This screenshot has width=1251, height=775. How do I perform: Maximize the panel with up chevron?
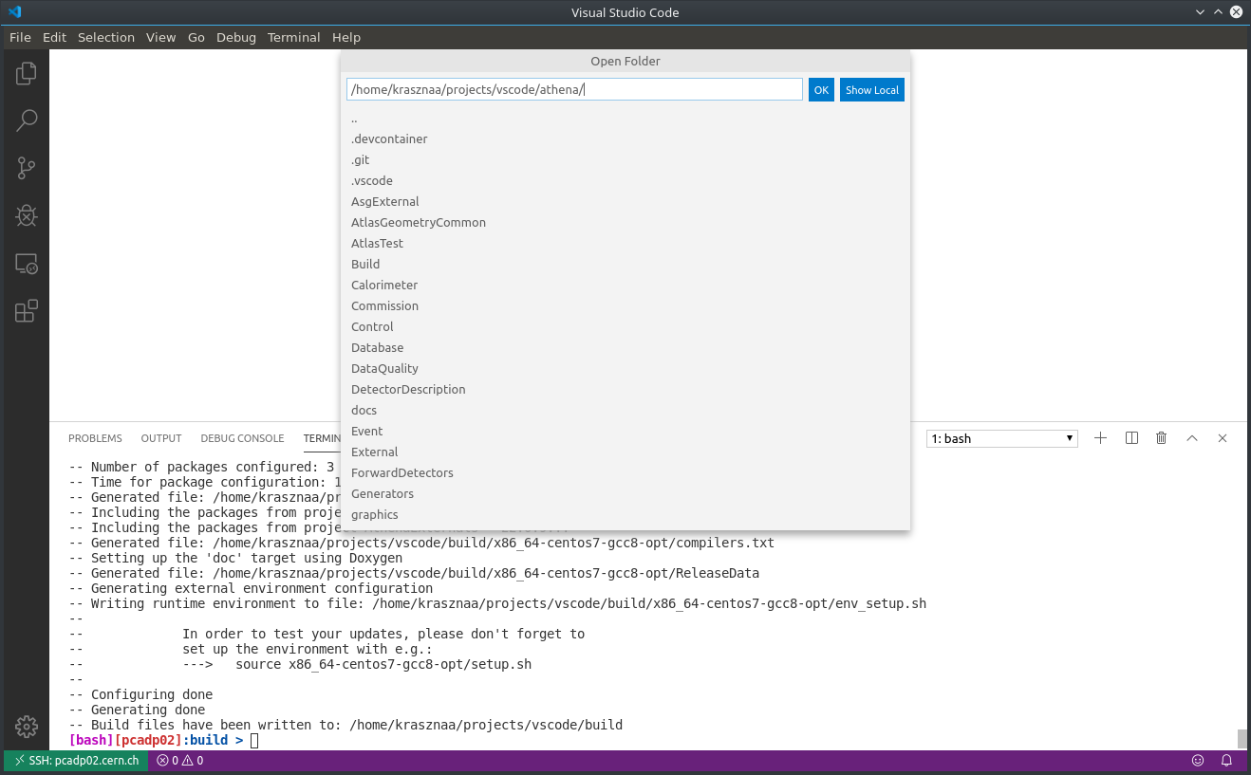click(x=1192, y=438)
